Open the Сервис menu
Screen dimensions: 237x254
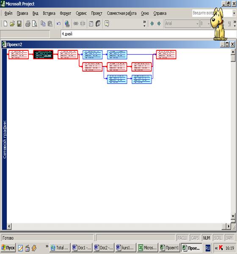point(81,13)
